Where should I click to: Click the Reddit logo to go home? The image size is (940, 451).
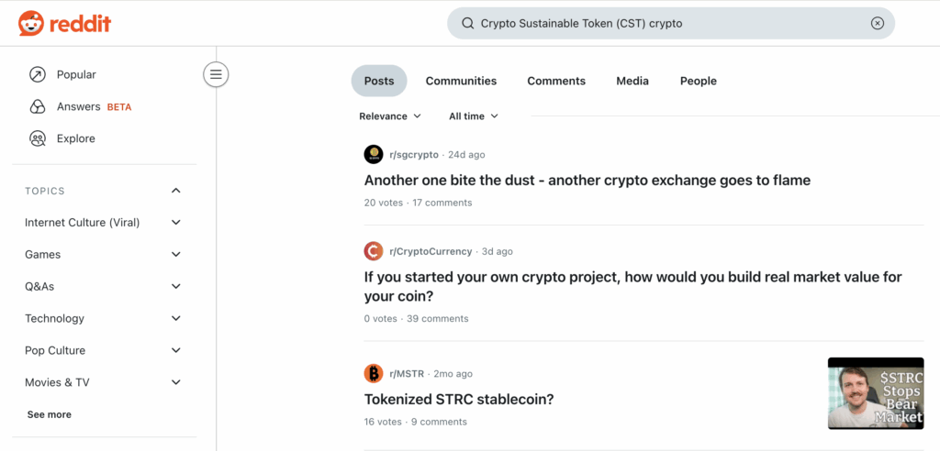pos(64,23)
